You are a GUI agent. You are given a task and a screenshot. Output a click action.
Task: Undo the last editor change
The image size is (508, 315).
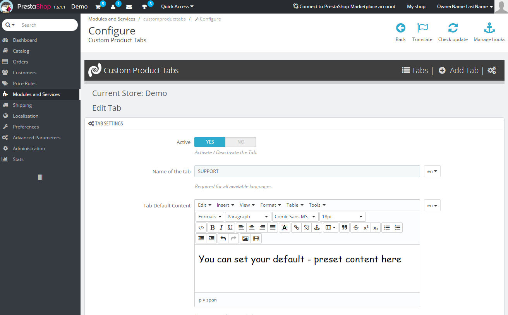(x=223, y=238)
